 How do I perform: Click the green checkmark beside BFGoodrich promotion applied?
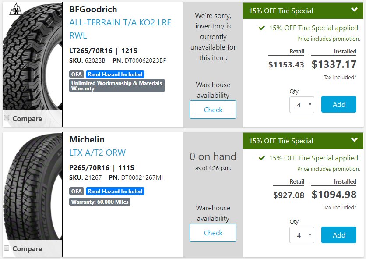coord(262,28)
